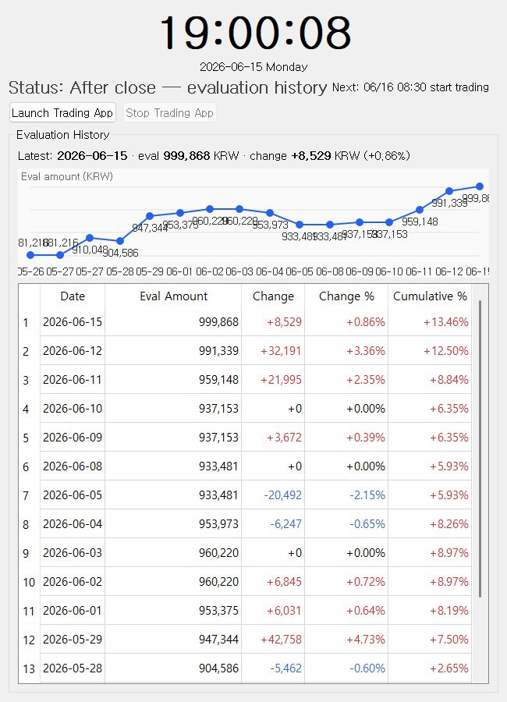Click eval amount 947,344 in table
Image resolution: width=507 pixels, height=702 pixels.
pos(173,640)
